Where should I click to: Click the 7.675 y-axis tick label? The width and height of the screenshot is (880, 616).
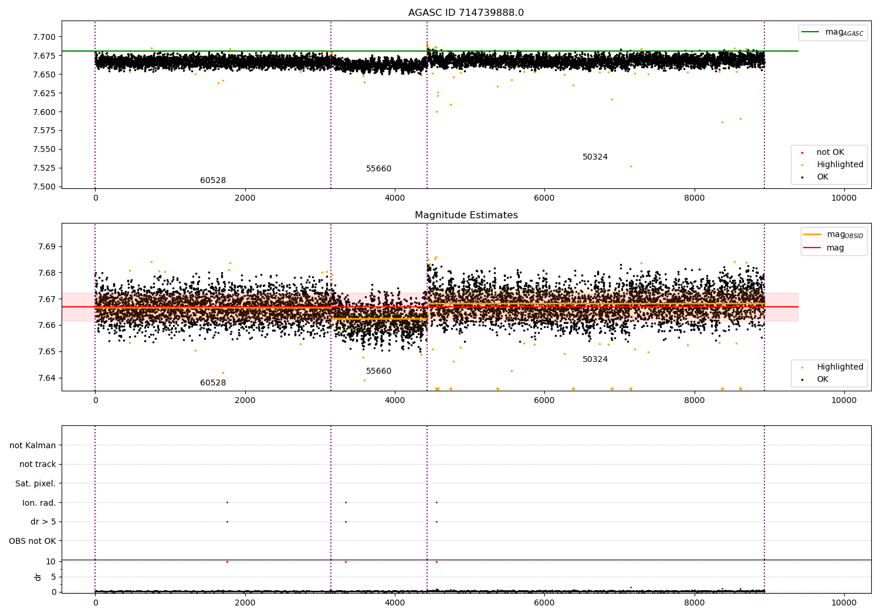pyautogui.click(x=44, y=56)
